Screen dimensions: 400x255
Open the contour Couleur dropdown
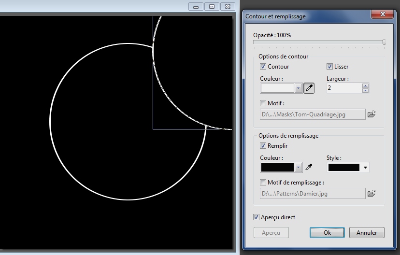[x=298, y=88]
